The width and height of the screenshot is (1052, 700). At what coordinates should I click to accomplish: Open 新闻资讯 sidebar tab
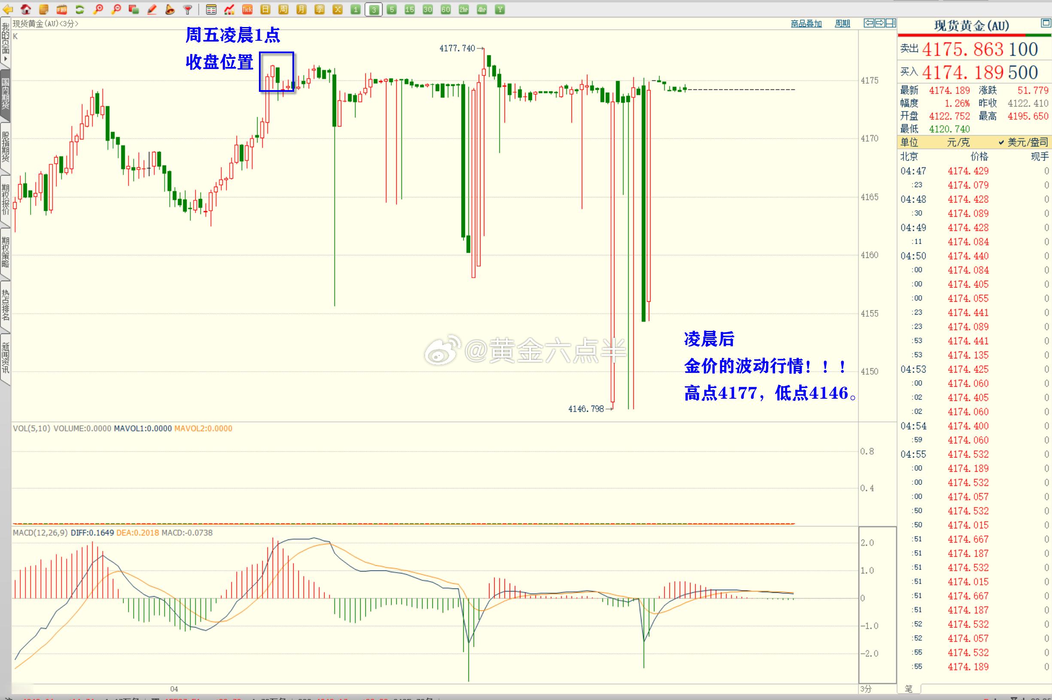5,358
